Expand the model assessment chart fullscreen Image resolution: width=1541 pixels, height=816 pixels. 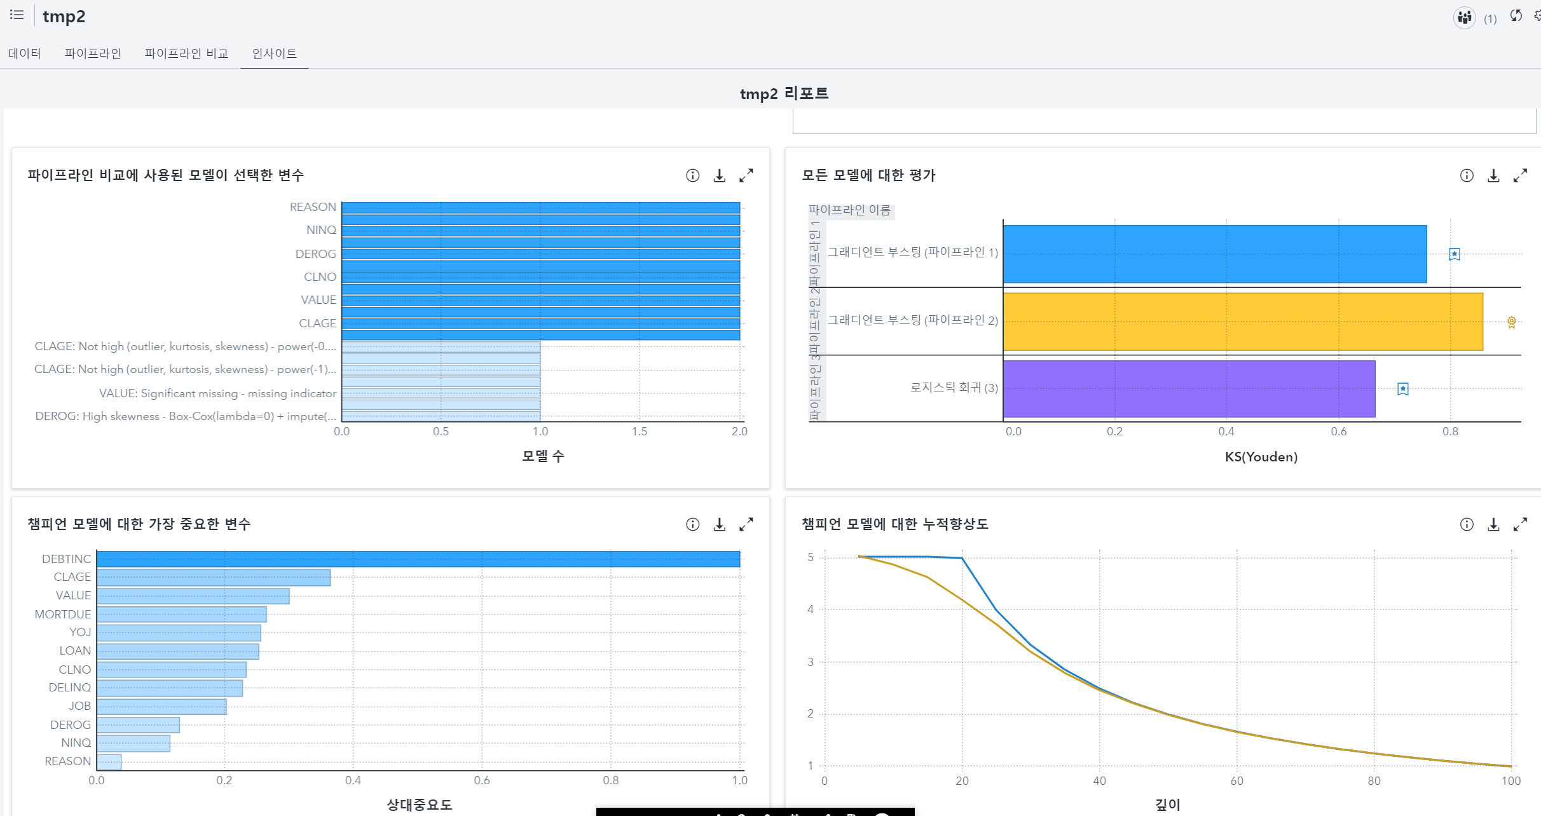1520,175
